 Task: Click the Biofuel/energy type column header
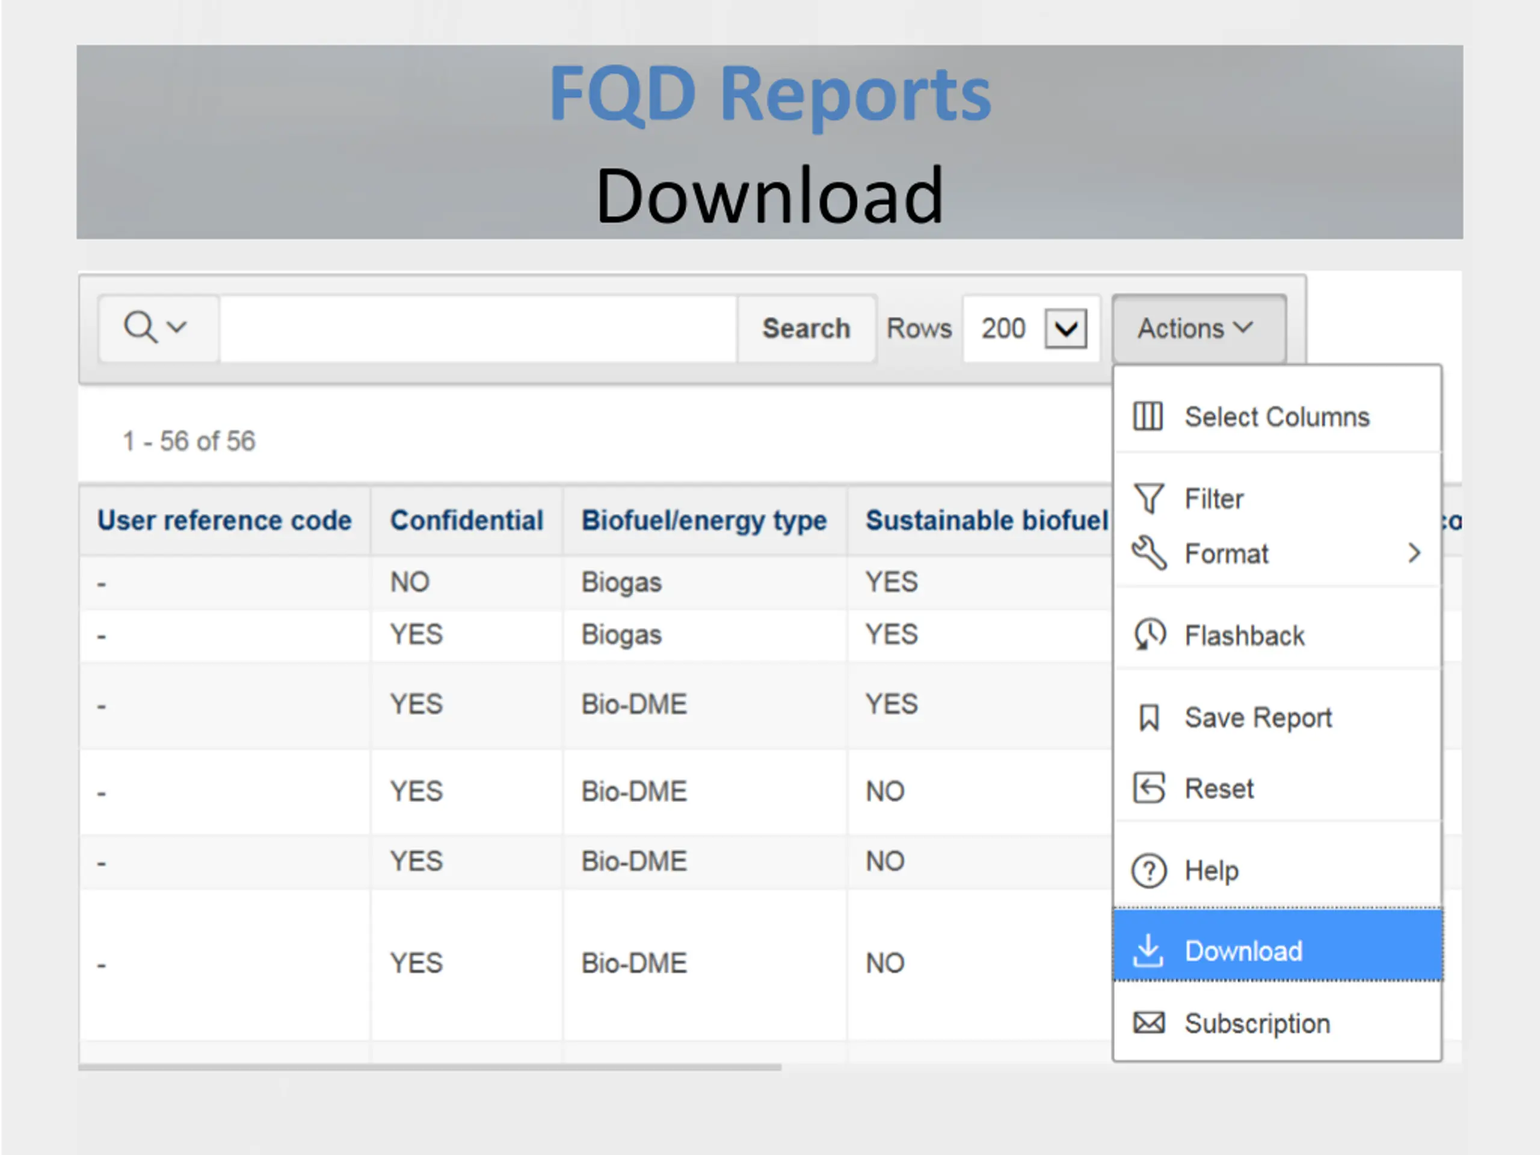coord(704,520)
